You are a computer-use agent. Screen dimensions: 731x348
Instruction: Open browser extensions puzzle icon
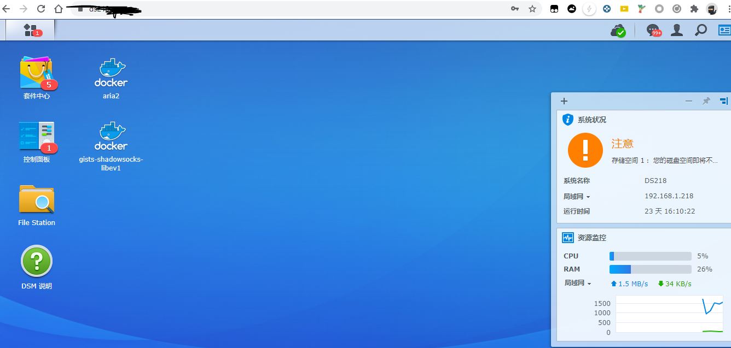pos(694,9)
